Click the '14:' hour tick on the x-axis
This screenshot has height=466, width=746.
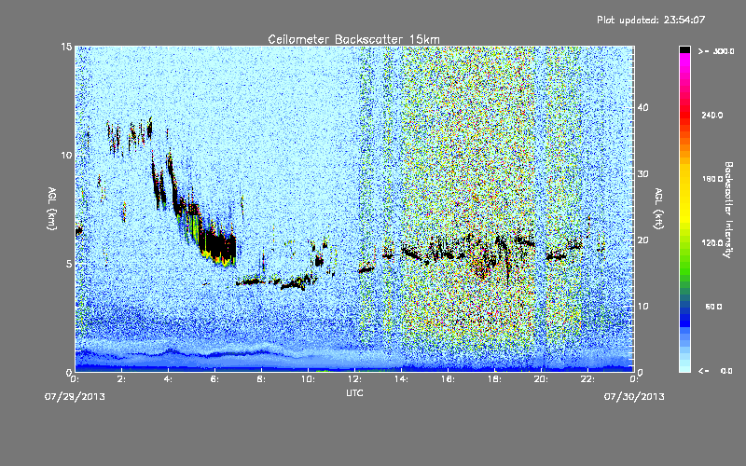[402, 379]
